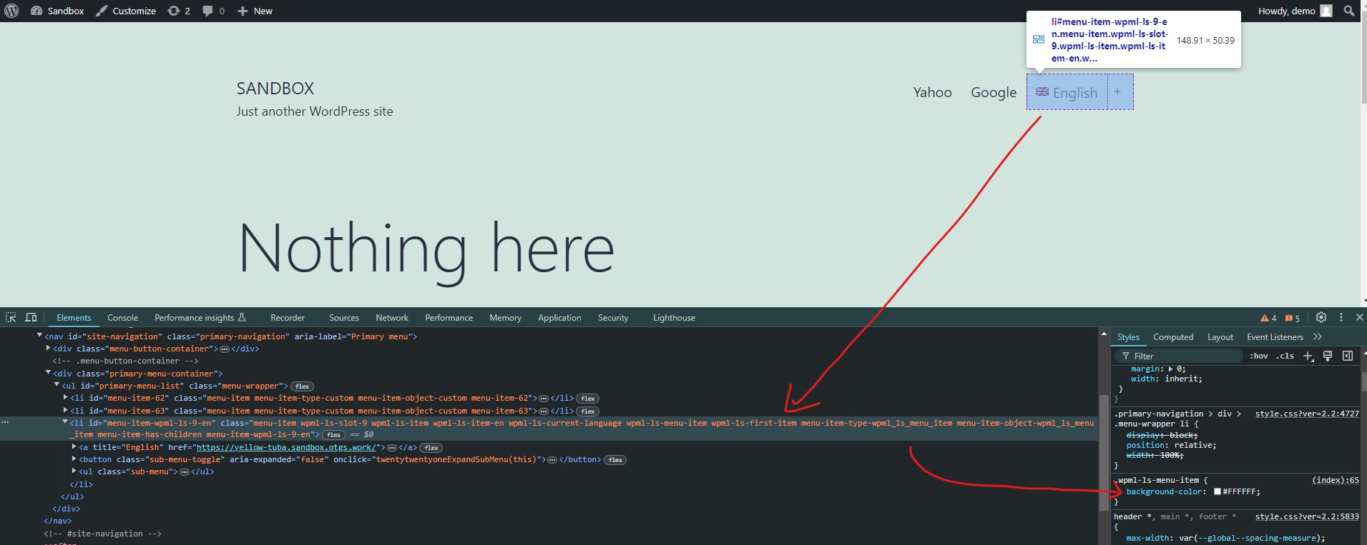
Task: Select the Event Listeners sidebar tab
Action: pyautogui.click(x=1275, y=337)
